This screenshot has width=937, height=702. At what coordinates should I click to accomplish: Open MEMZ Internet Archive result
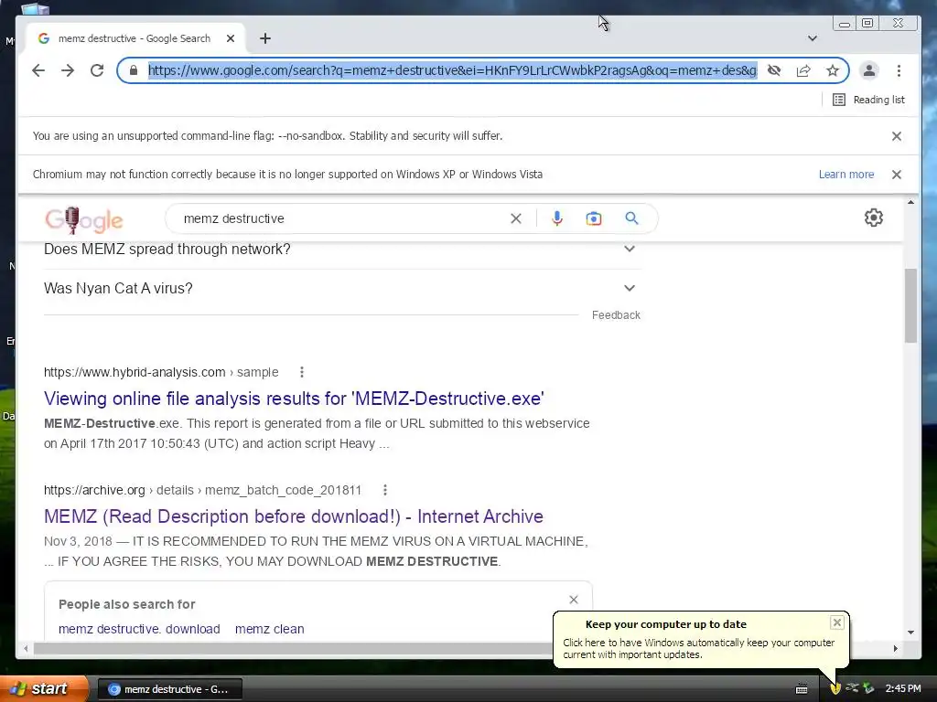tap(294, 516)
